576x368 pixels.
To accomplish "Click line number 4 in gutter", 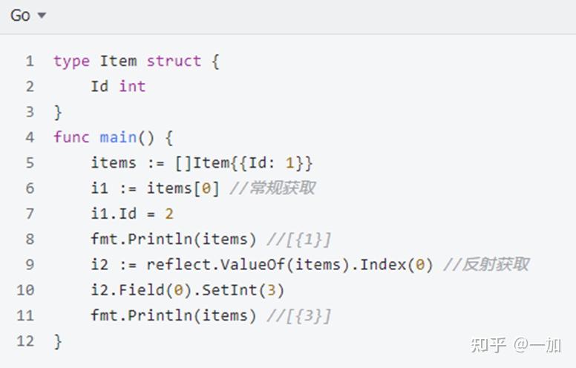I will pyautogui.click(x=30, y=137).
